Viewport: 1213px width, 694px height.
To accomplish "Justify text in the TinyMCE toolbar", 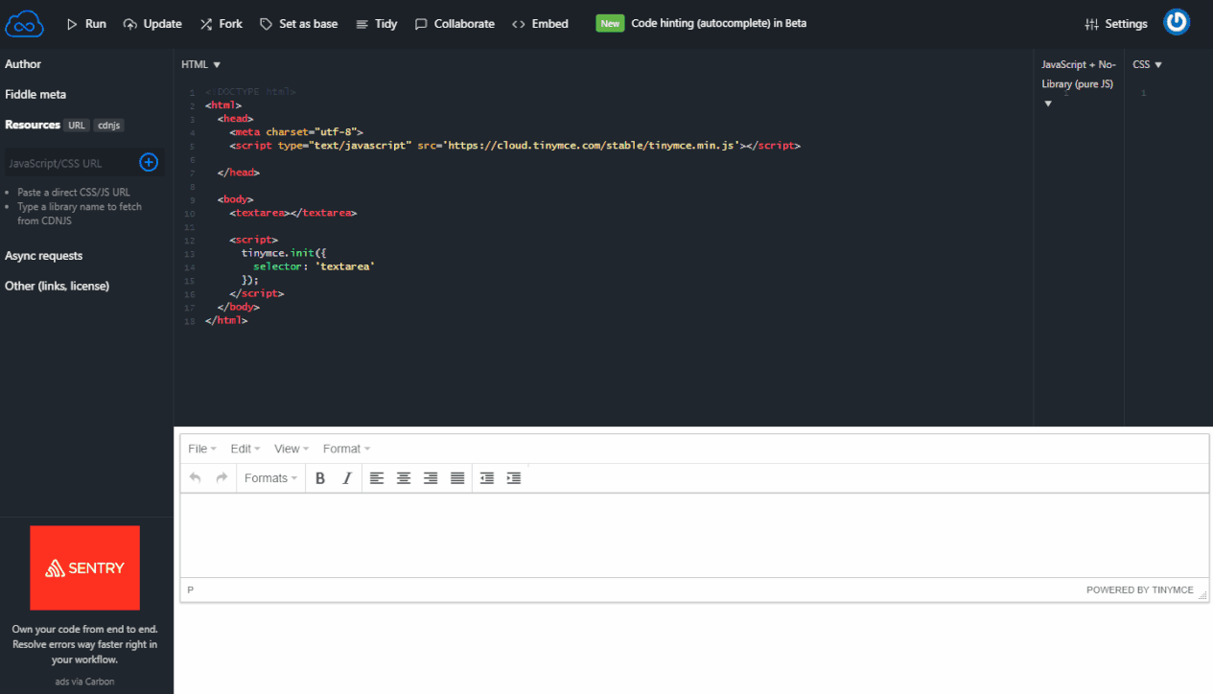I will coord(457,477).
